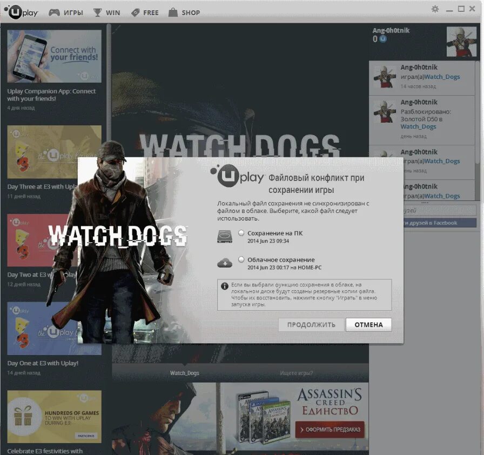Open the Watch_Dogs link in the first activity entry
Screen dimensions: 484x455
(x=442, y=77)
